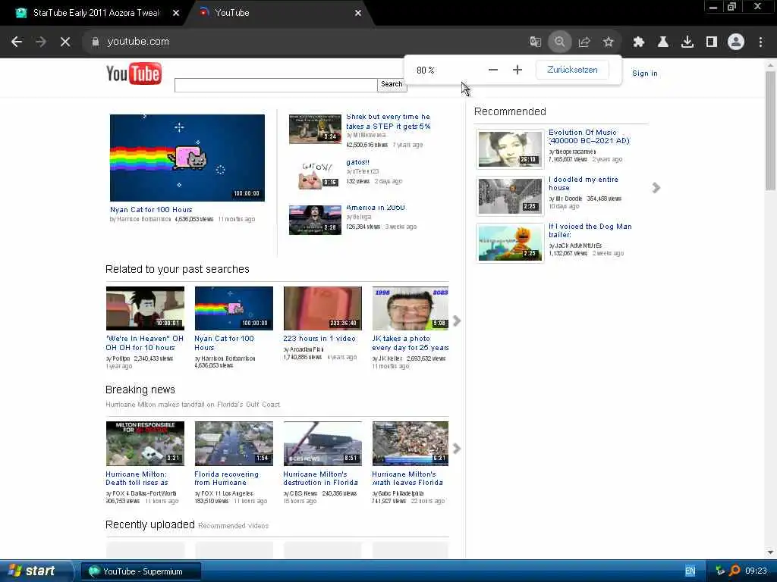777x582 pixels.
Task: Share this page via the share icon
Action: 584,42
